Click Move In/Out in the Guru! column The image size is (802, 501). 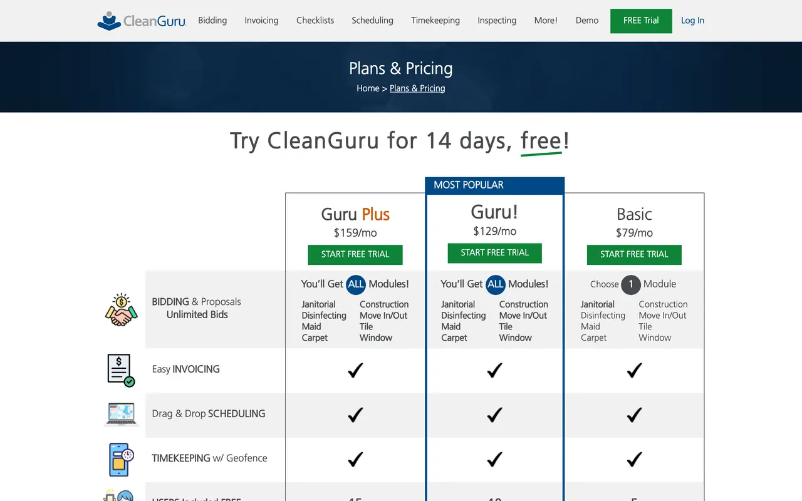click(x=523, y=316)
